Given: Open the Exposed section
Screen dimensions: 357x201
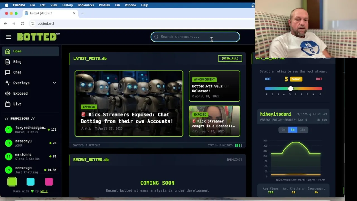Looking at the screenshot, I should pos(30,94).
